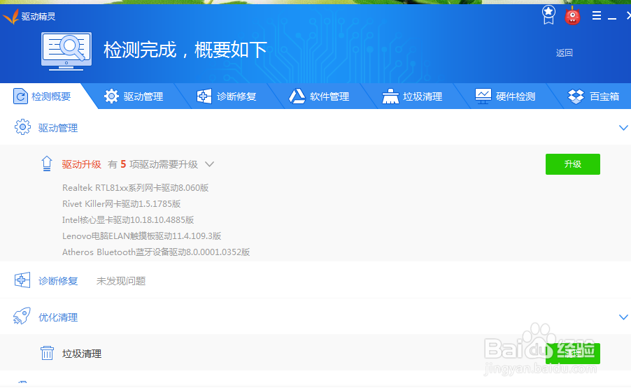Click the 驱动管理 section heading text
The height and width of the screenshot is (390, 631).
58,128
